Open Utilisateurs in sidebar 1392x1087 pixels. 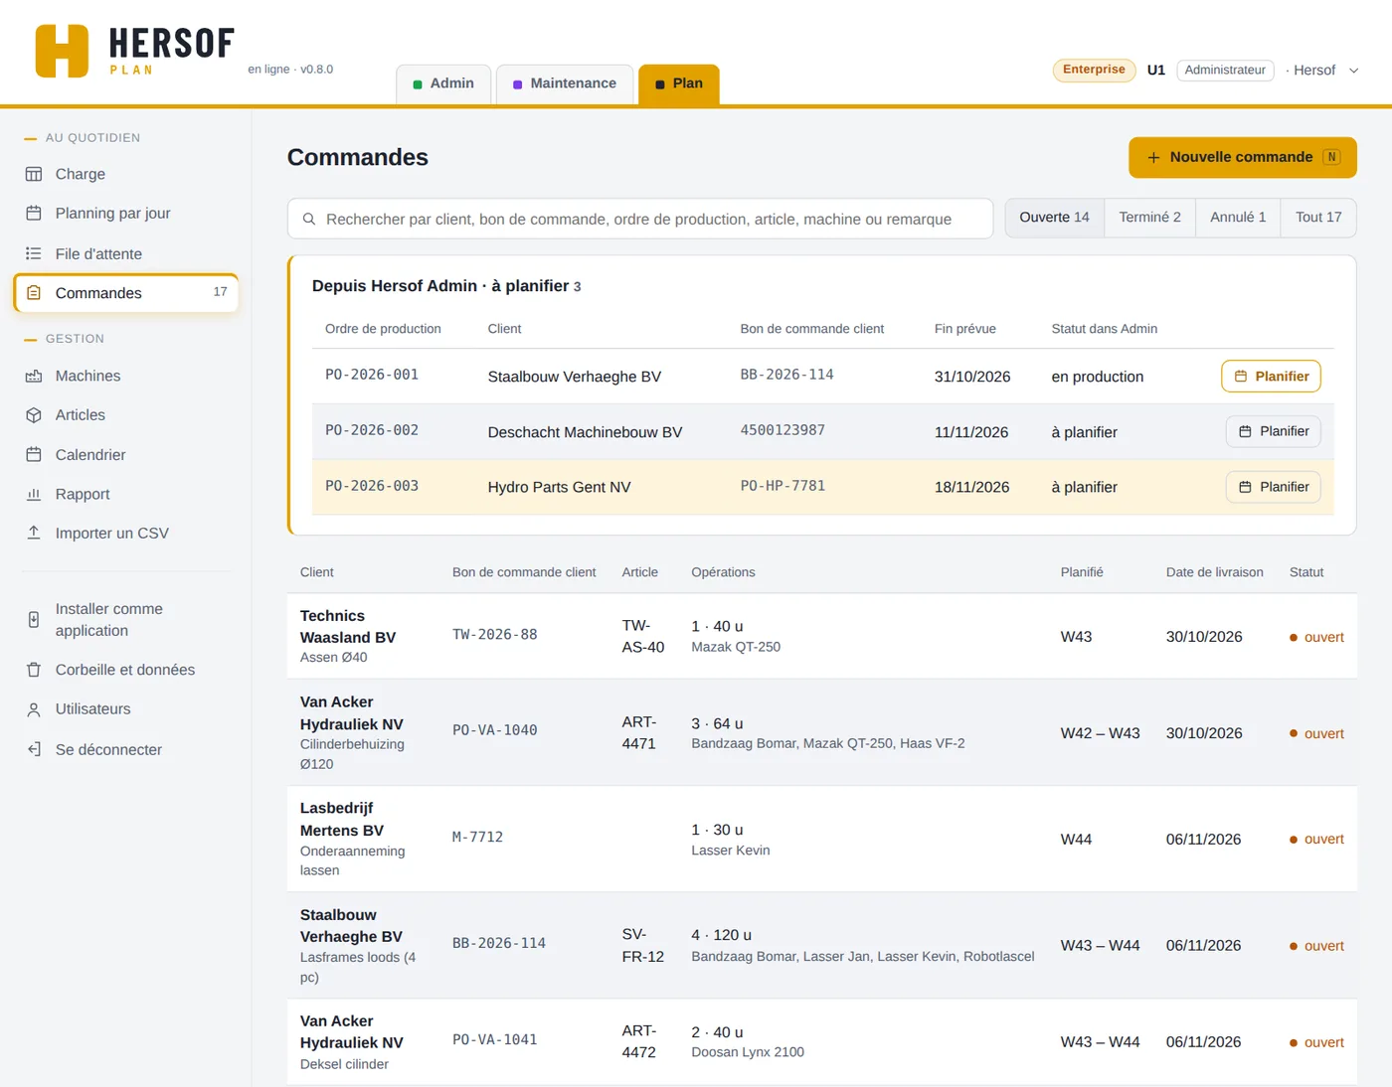click(126, 709)
